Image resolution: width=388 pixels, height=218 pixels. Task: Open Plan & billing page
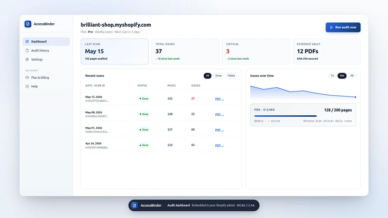46,78
